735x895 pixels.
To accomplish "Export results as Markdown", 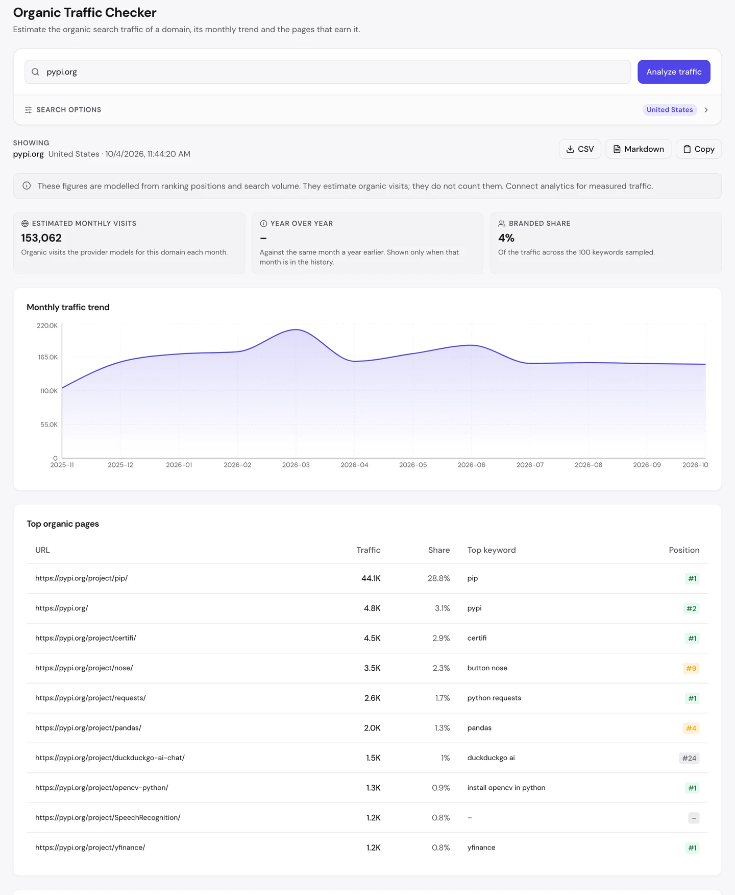I will pos(638,149).
